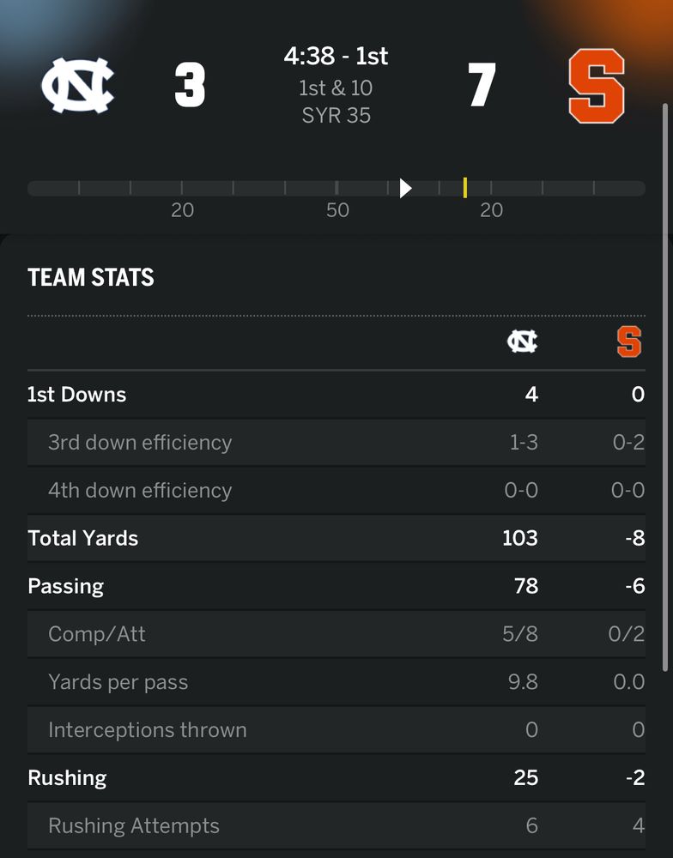The height and width of the screenshot is (858, 673).
Task: Click the small UNC logo in stats column
Action: [x=522, y=341]
